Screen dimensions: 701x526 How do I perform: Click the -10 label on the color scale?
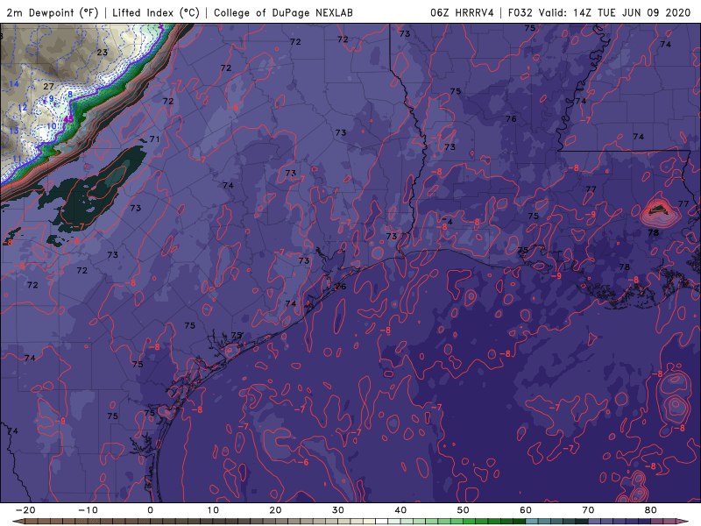pyautogui.click(x=88, y=510)
